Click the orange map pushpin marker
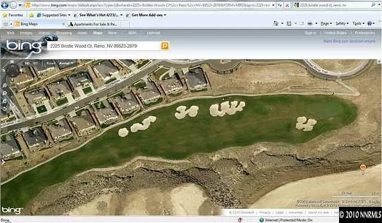 click(x=363, y=168)
